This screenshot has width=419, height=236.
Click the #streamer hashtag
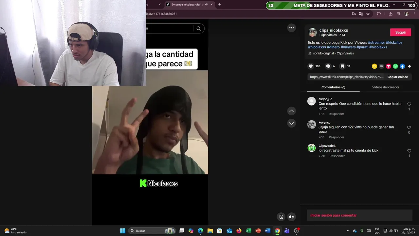[376, 43]
